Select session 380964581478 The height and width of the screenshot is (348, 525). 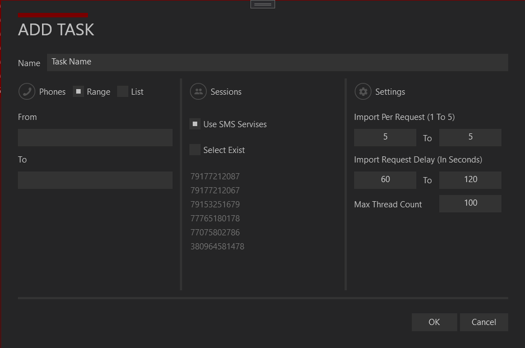coord(217,247)
